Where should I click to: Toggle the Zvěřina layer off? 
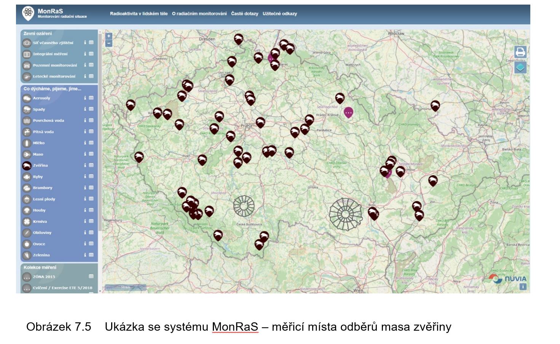(27, 166)
